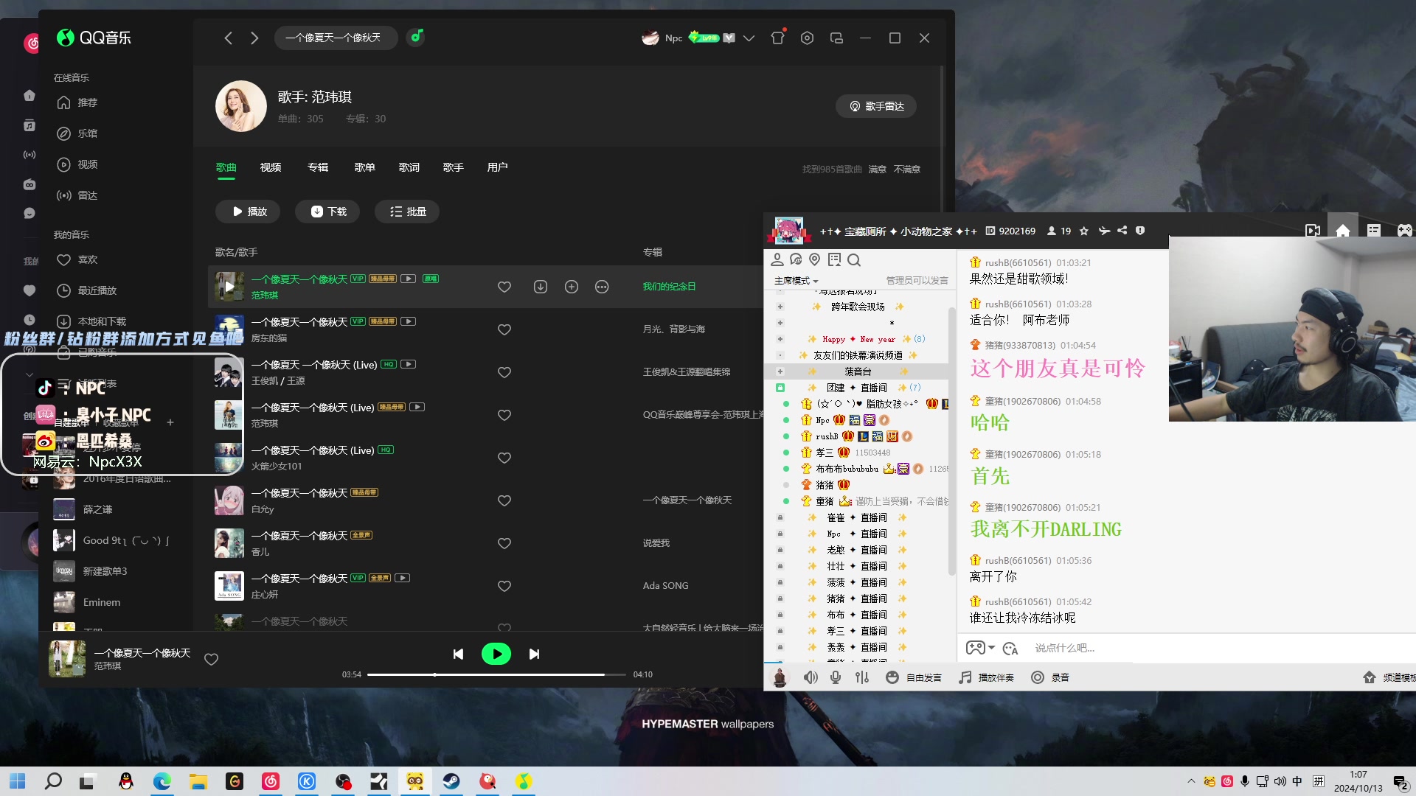Switch to 视频 search results tab

[x=271, y=167]
